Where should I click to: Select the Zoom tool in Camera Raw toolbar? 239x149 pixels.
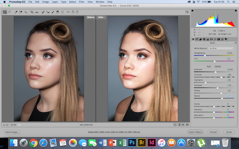[4, 12]
